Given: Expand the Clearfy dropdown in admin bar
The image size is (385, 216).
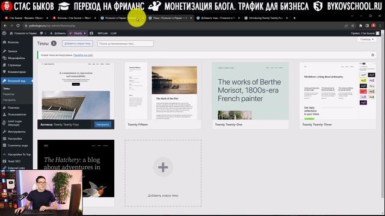Looking at the screenshot, I should pos(78,34).
